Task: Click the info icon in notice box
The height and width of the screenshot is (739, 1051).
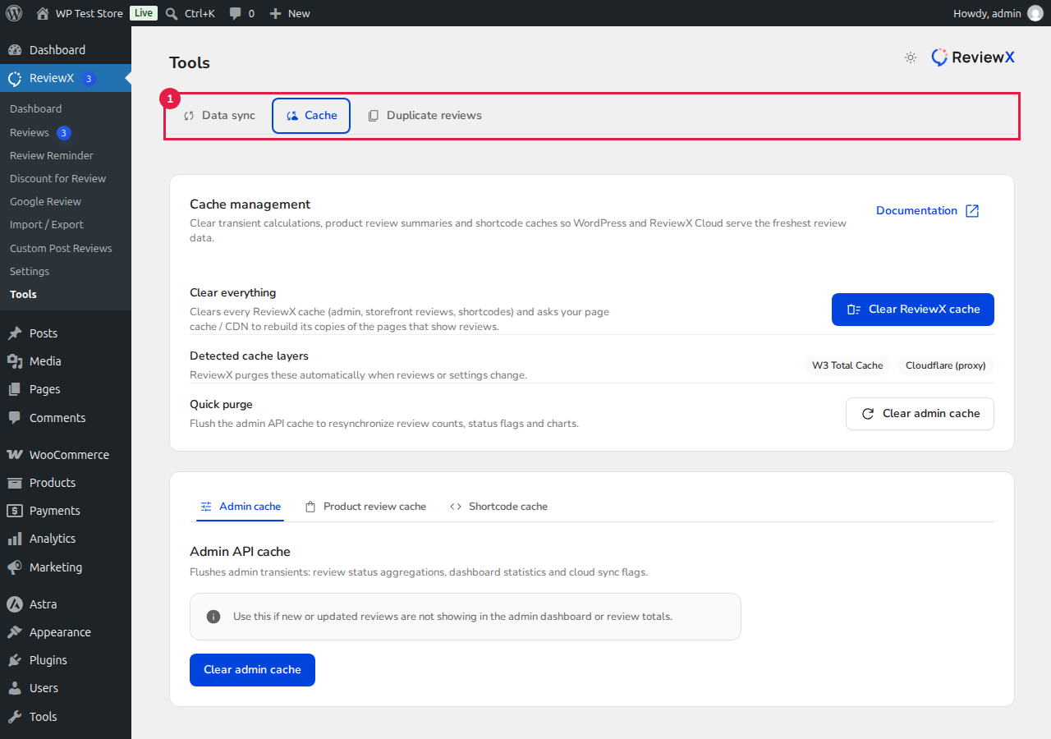Action: pos(213,617)
